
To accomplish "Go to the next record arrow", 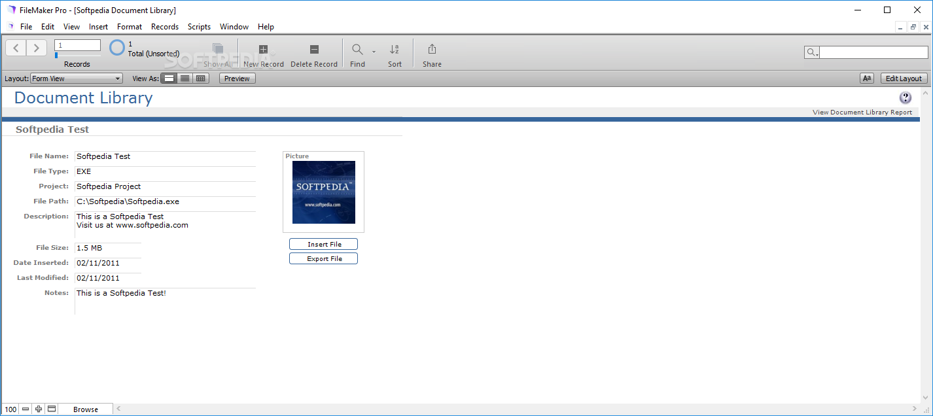I will click(x=37, y=48).
